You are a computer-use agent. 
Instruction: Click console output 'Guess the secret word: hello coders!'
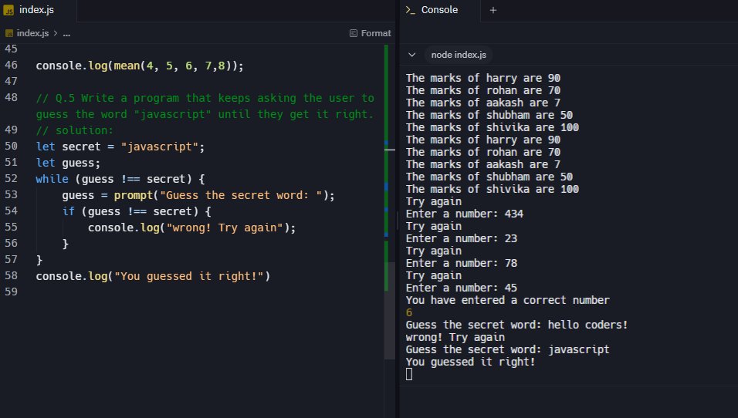(516, 325)
